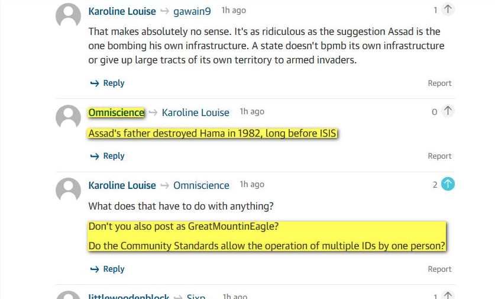Open gawain9's profile from reply reference
The height and width of the screenshot is (299, 495).
tap(192, 11)
